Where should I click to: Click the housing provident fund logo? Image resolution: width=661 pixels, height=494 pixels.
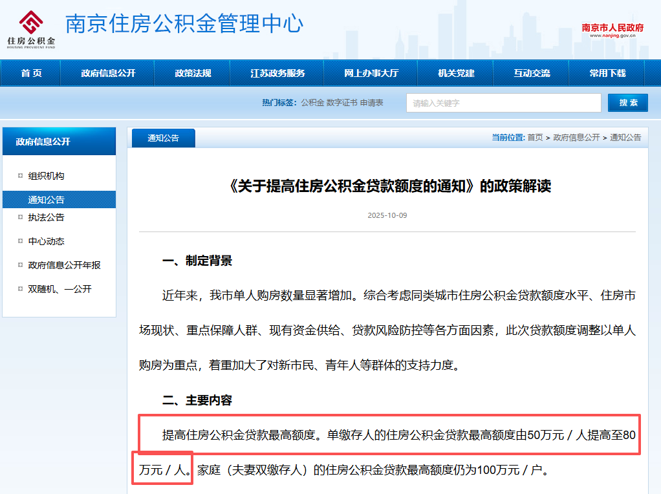[31, 29]
